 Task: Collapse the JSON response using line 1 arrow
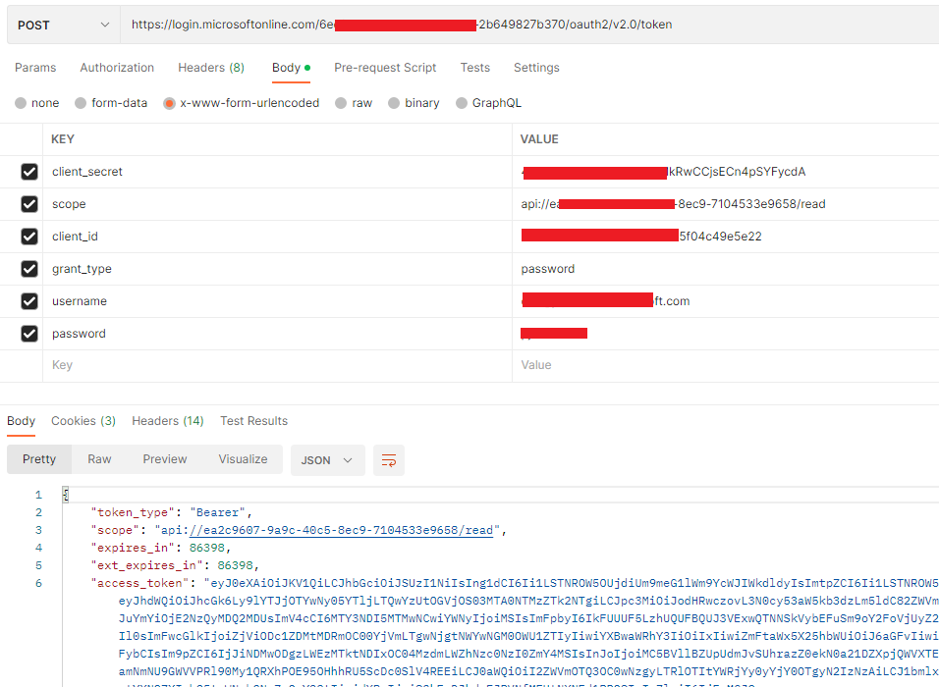pos(62,494)
